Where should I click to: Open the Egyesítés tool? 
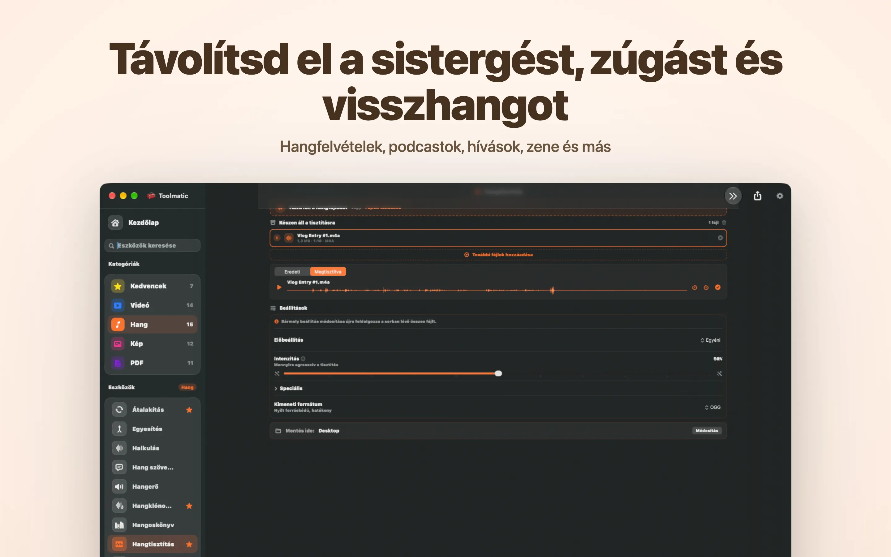coord(153,429)
